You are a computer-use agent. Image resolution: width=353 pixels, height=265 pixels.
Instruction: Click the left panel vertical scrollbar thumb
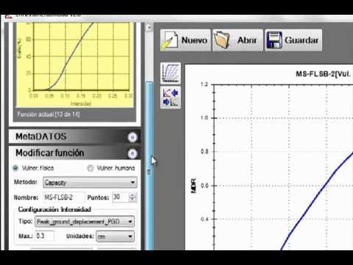149,166
